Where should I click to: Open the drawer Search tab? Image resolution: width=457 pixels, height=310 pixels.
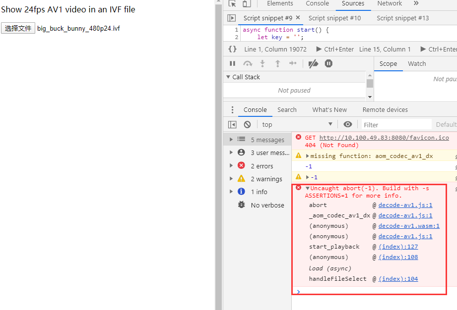pyautogui.click(x=287, y=109)
